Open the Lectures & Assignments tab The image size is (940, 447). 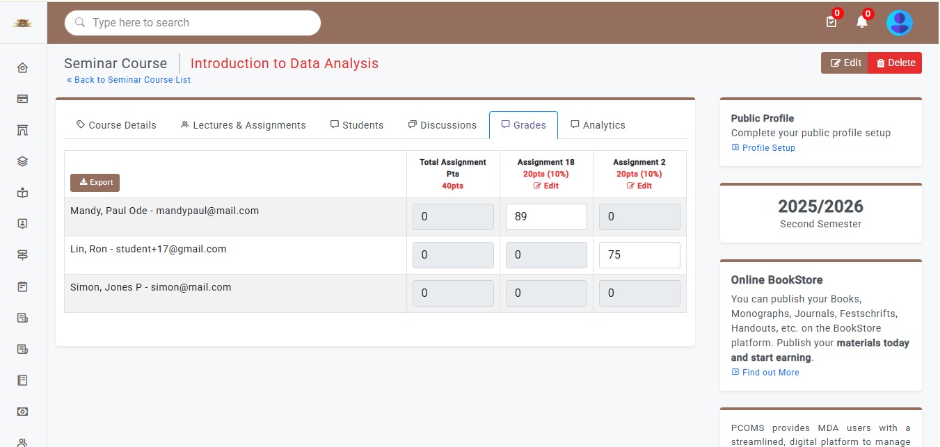[x=243, y=125]
